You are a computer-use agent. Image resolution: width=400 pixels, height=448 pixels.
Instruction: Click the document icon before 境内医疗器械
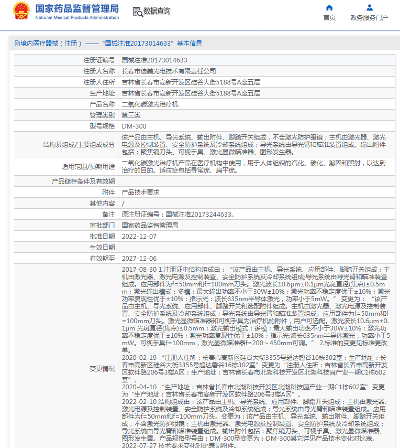point(17,44)
